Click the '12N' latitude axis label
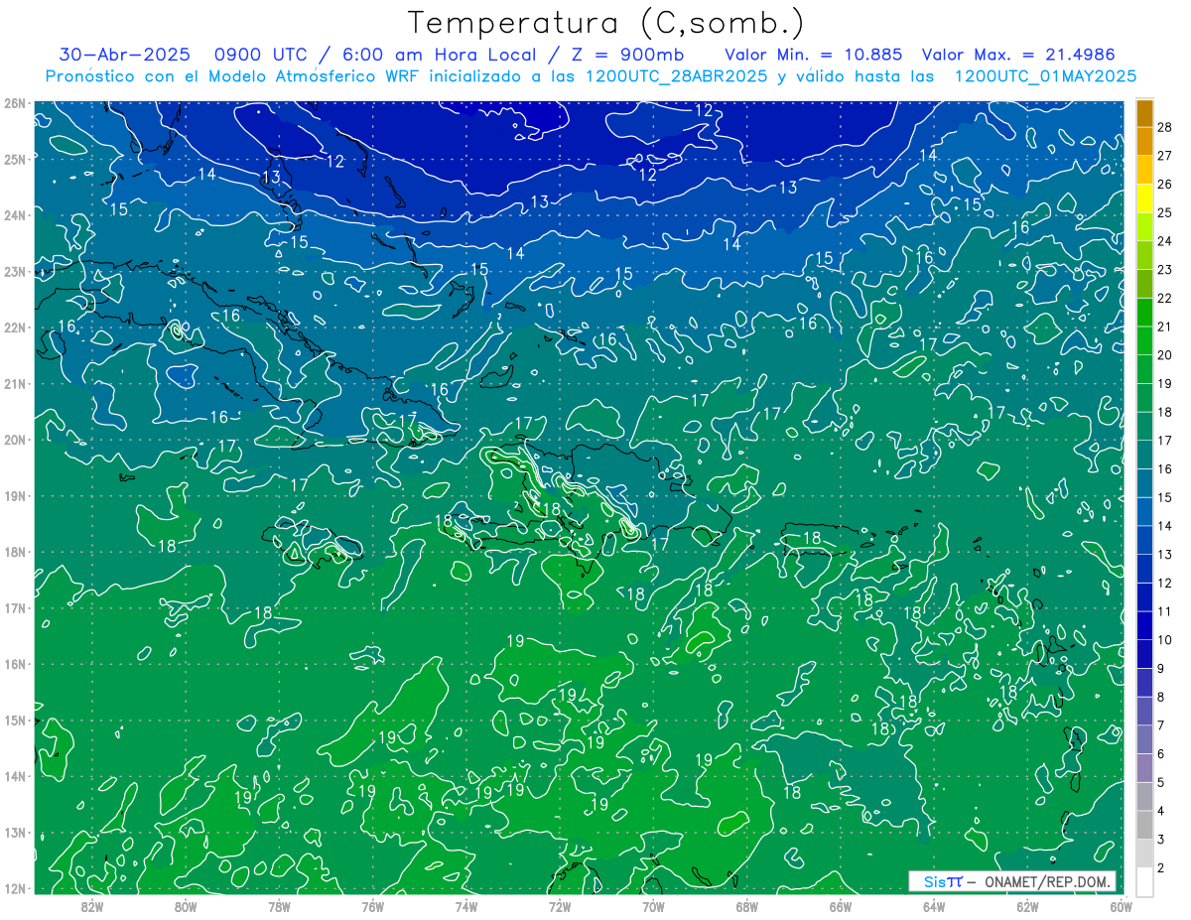This screenshot has height=920, width=1191. coord(15,888)
